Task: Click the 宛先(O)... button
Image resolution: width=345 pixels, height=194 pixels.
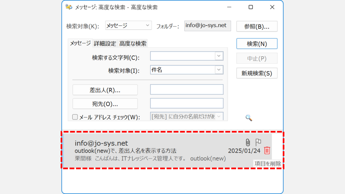Action: (x=105, y=104)
